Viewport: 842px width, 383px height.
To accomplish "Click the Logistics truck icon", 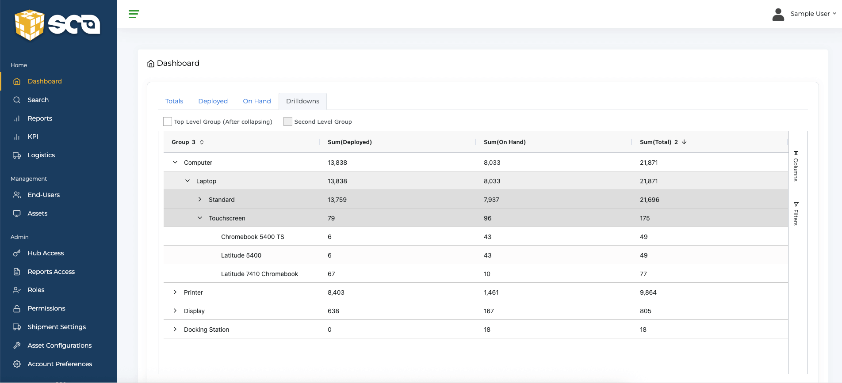I will pos(17,155).
